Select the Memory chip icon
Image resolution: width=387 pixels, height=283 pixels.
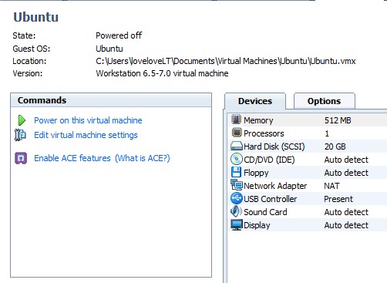pos(236,120)
